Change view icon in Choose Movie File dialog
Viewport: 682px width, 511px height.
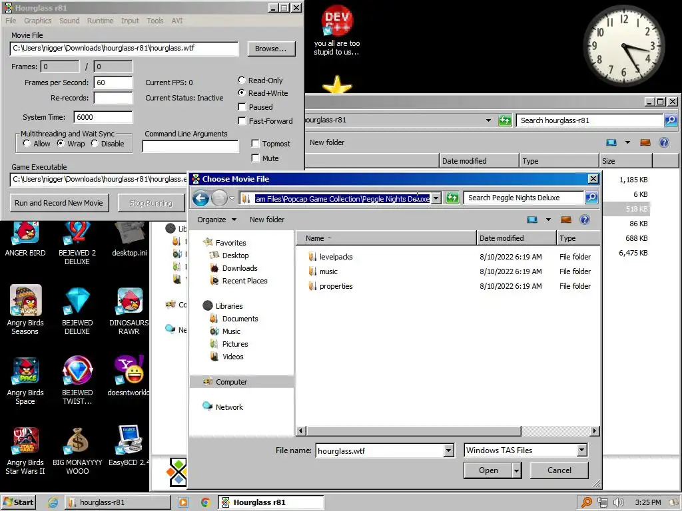click(x=532, y=220)
